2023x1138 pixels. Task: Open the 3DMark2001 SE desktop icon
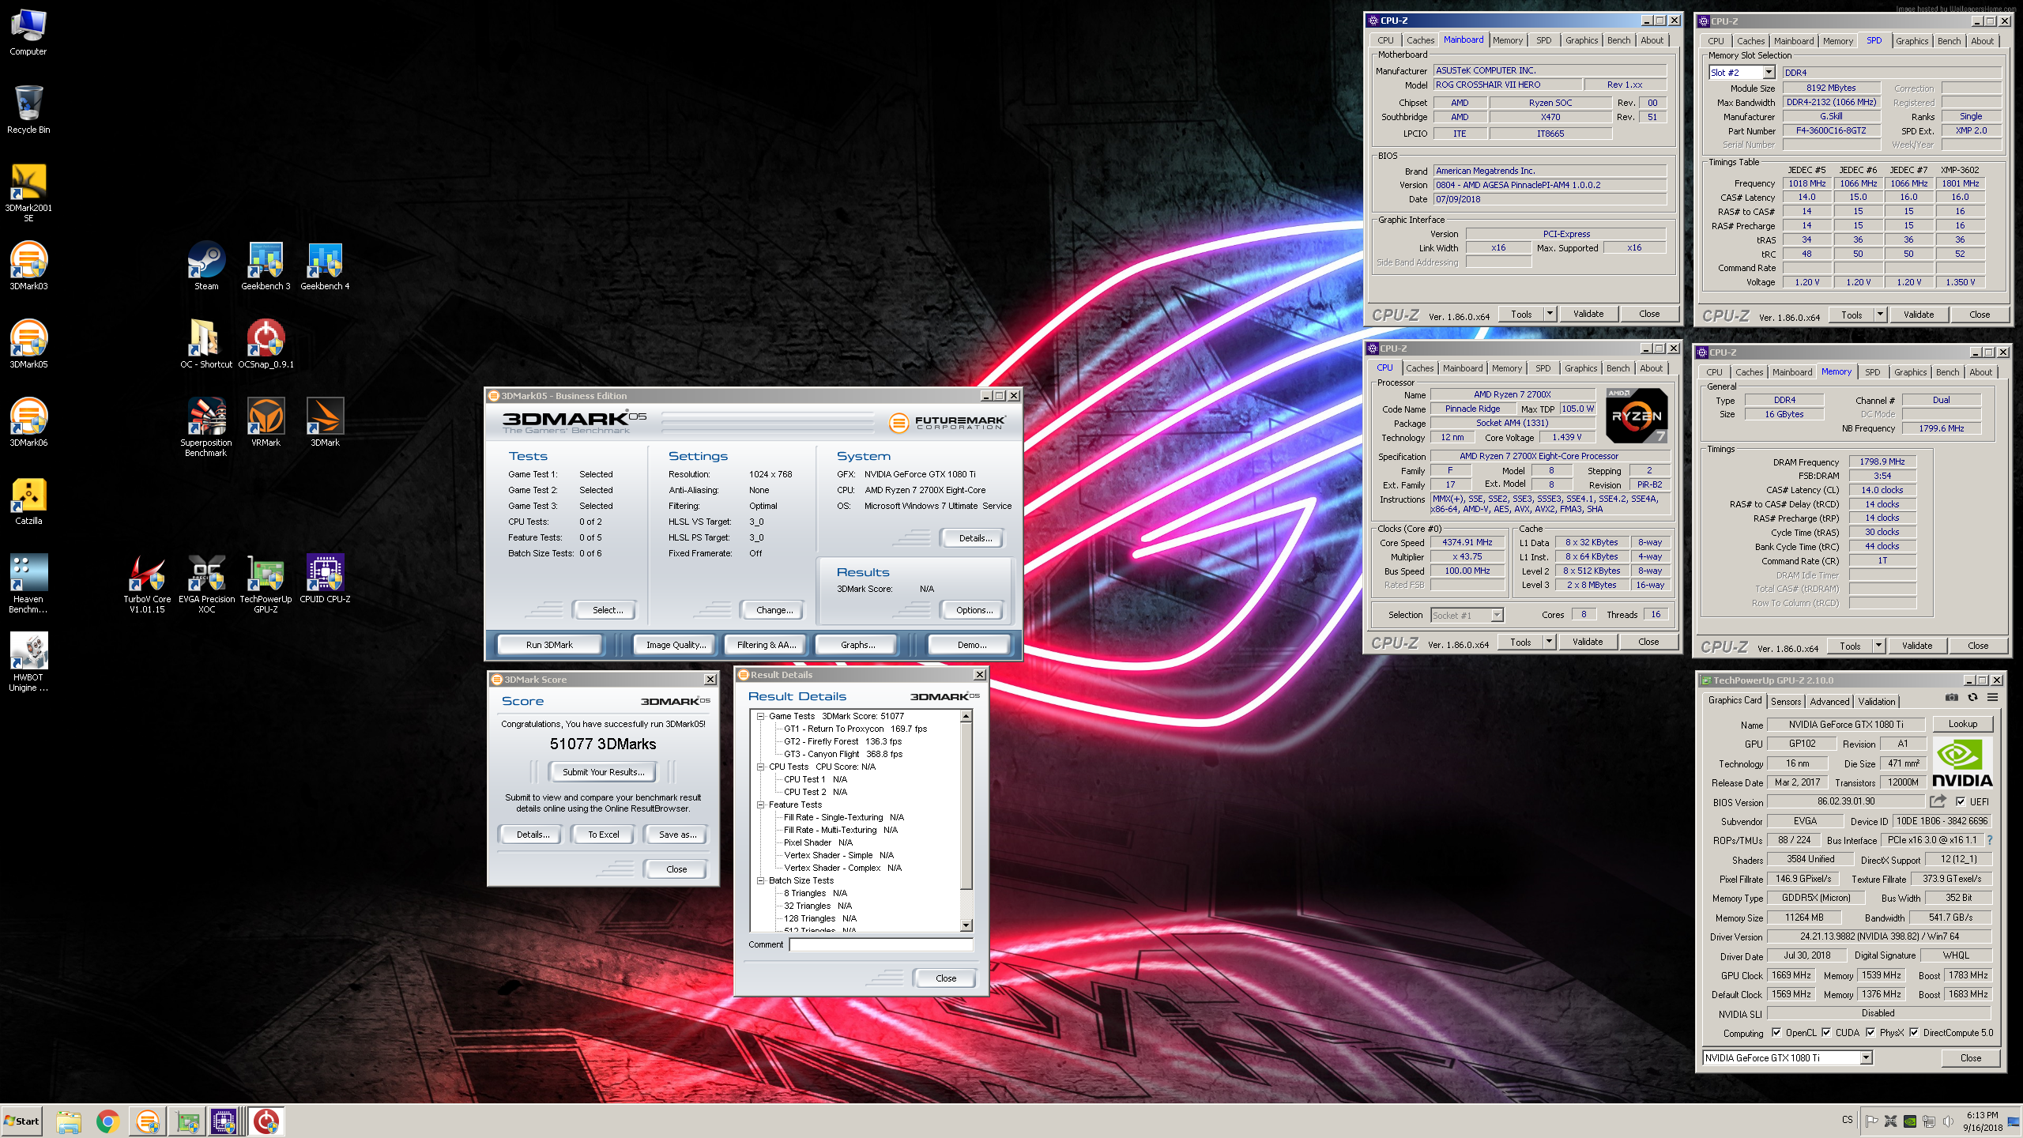(28, 193)
